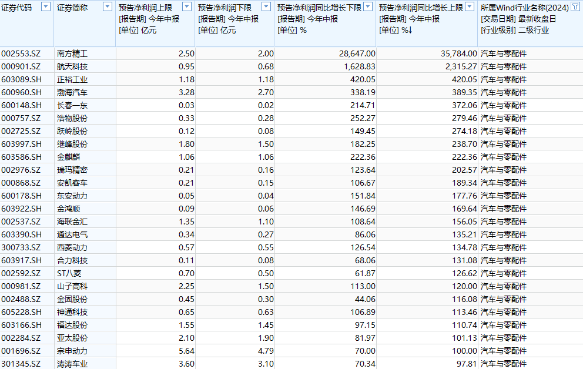The height and width of the screenshot is (369, 583).
Task: Select the 5.64 profit upper limit cell
Action: coord(185,351)
